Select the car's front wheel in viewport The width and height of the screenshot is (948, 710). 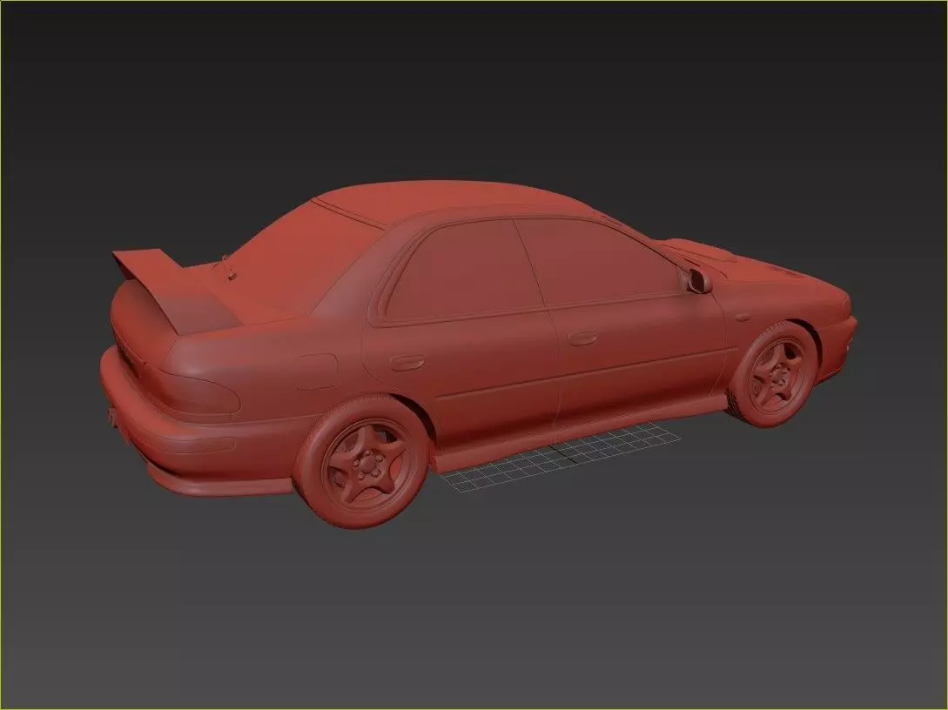(774, 375)
